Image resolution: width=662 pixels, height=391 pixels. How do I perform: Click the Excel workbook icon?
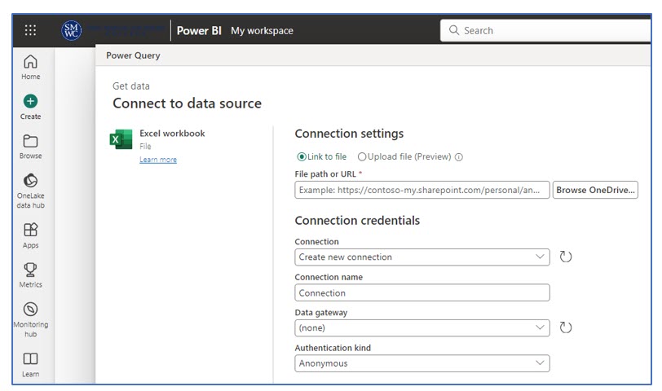click(121, 139)
